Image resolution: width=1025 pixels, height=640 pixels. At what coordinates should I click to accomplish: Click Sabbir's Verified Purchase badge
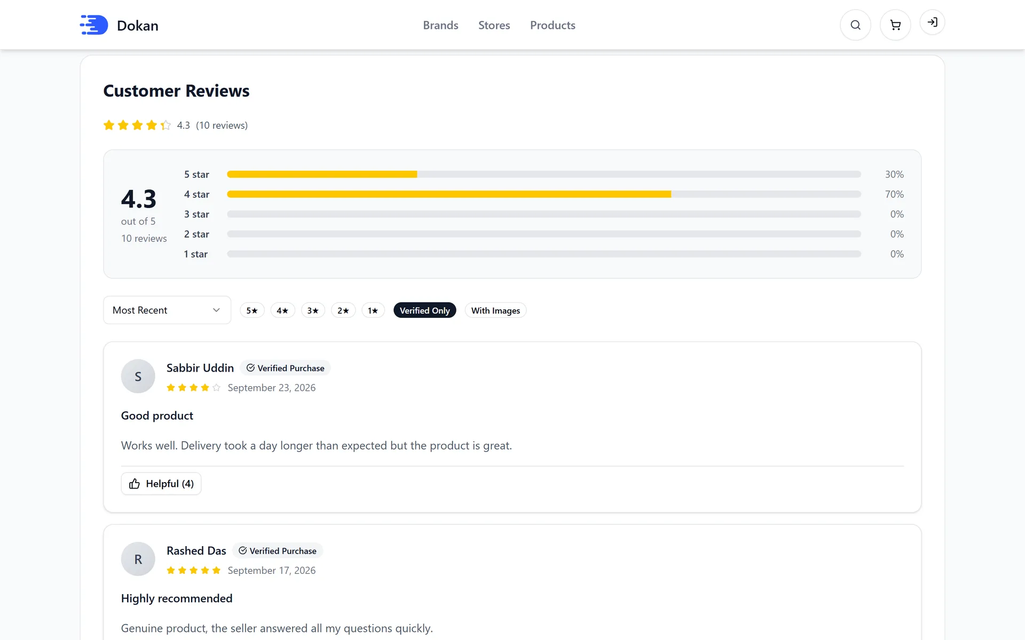[x=285, y=368]
